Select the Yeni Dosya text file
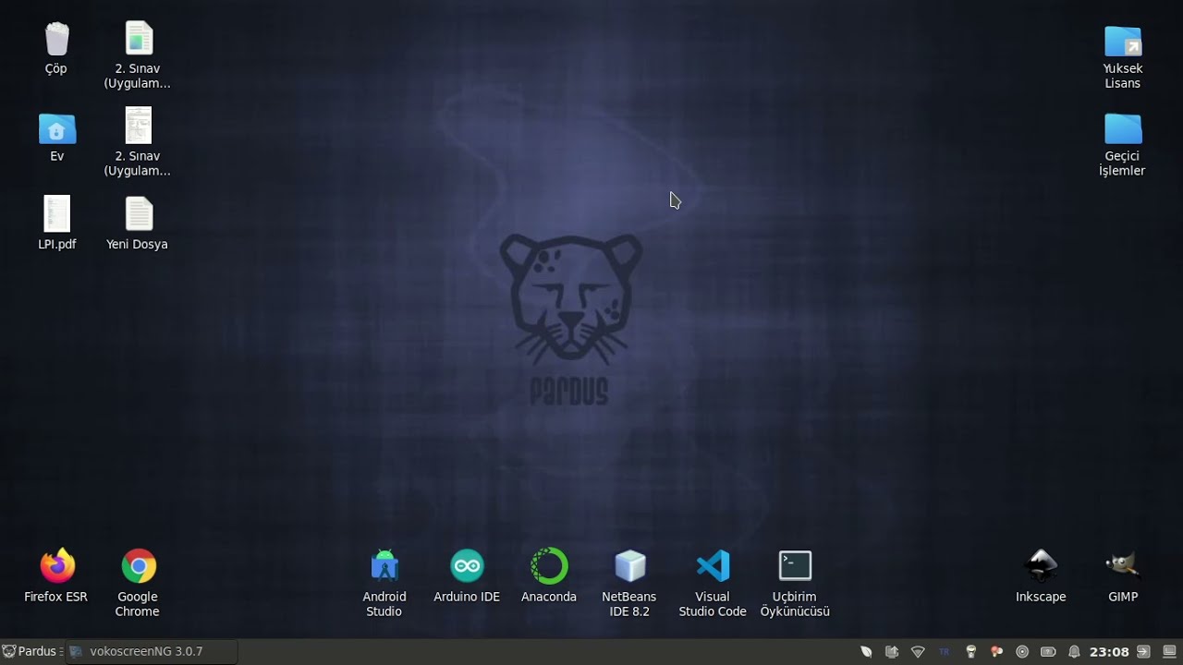The height and width of the screenshot is (665, 1183). coord(138,224)
